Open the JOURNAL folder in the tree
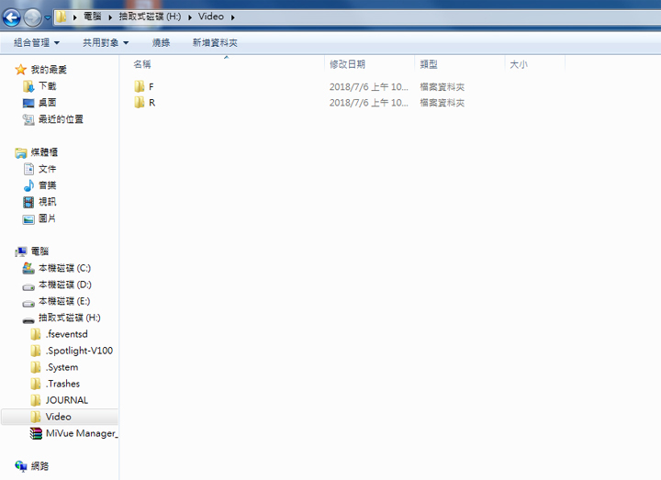Screen dimensions: 661x480 click(x=67, y=400)
